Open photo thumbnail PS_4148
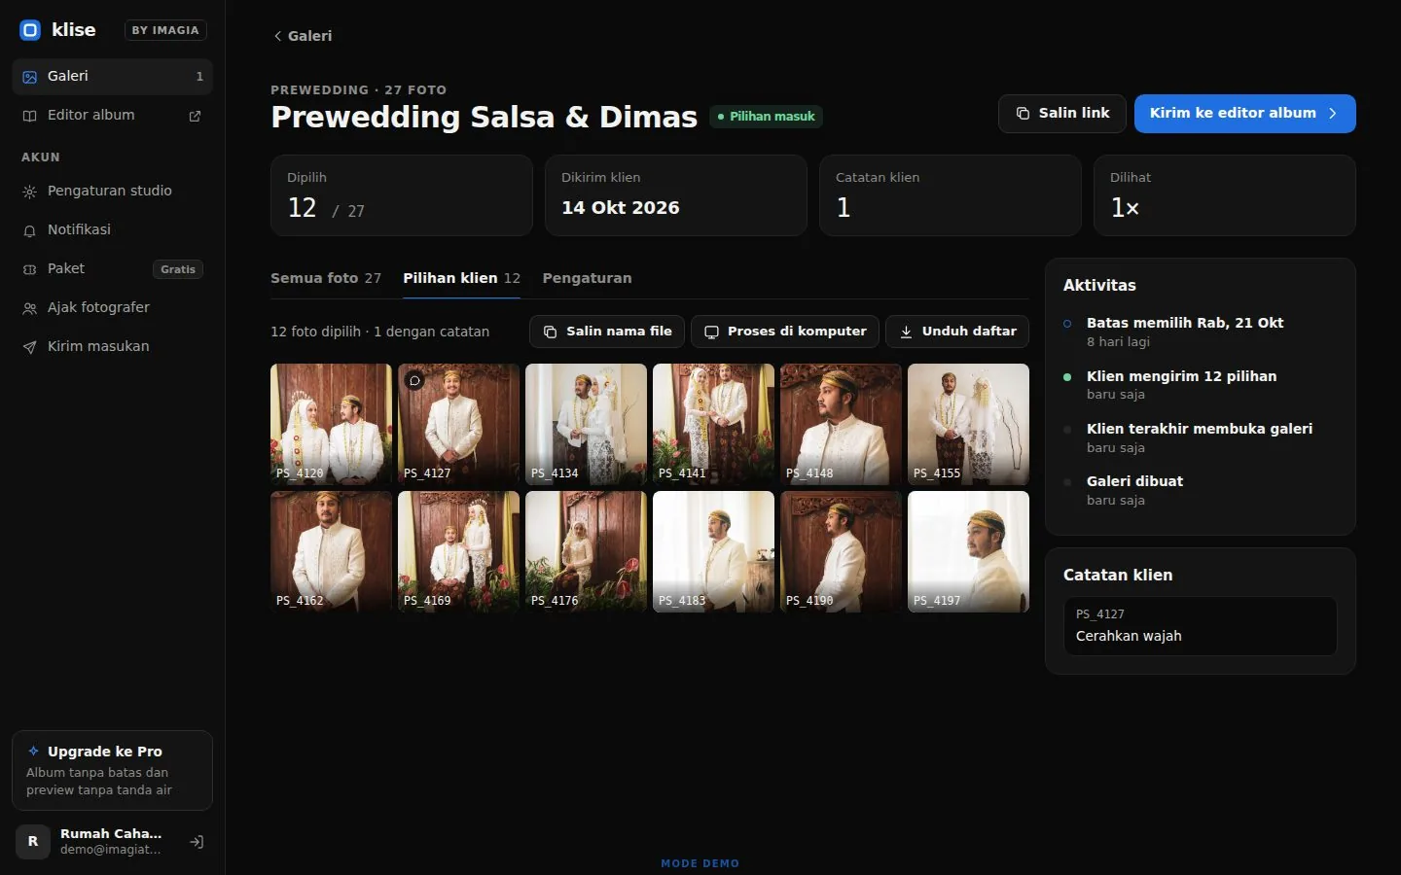Viewport: 1401px width, 875px height. 841,424
